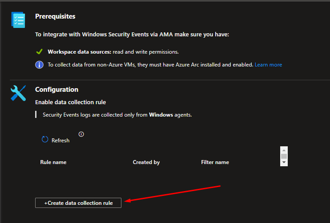Image resolution: width=330 pixels, height=223 pixels.
Task: Open the Learn more link
Action: pyautogui.click(x=268, y=65)
